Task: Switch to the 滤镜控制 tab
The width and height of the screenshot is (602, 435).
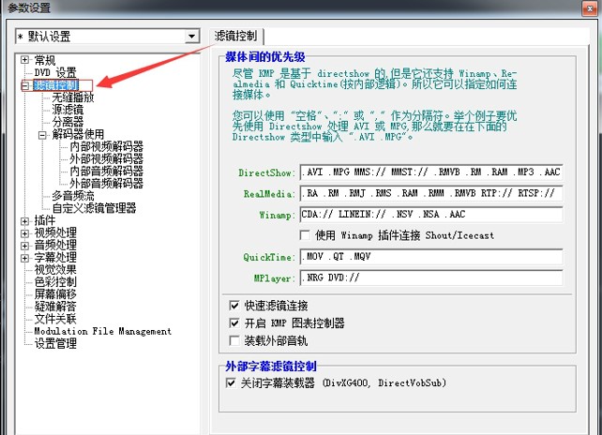Action: (x=235, y=36)
